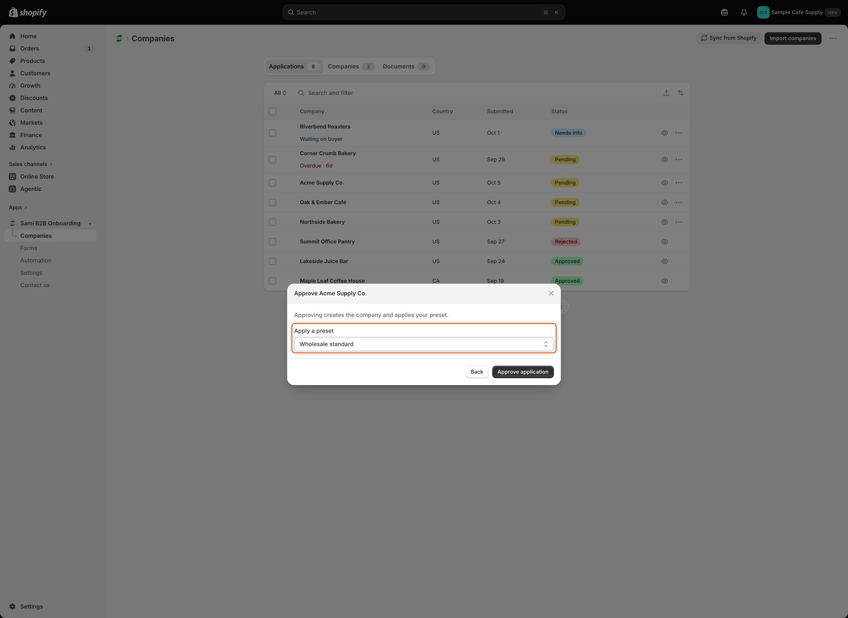Image resolution: width=848 pixels, height=618 pixels.
Task: Select the Applications tab
Action: click(294, 67)
